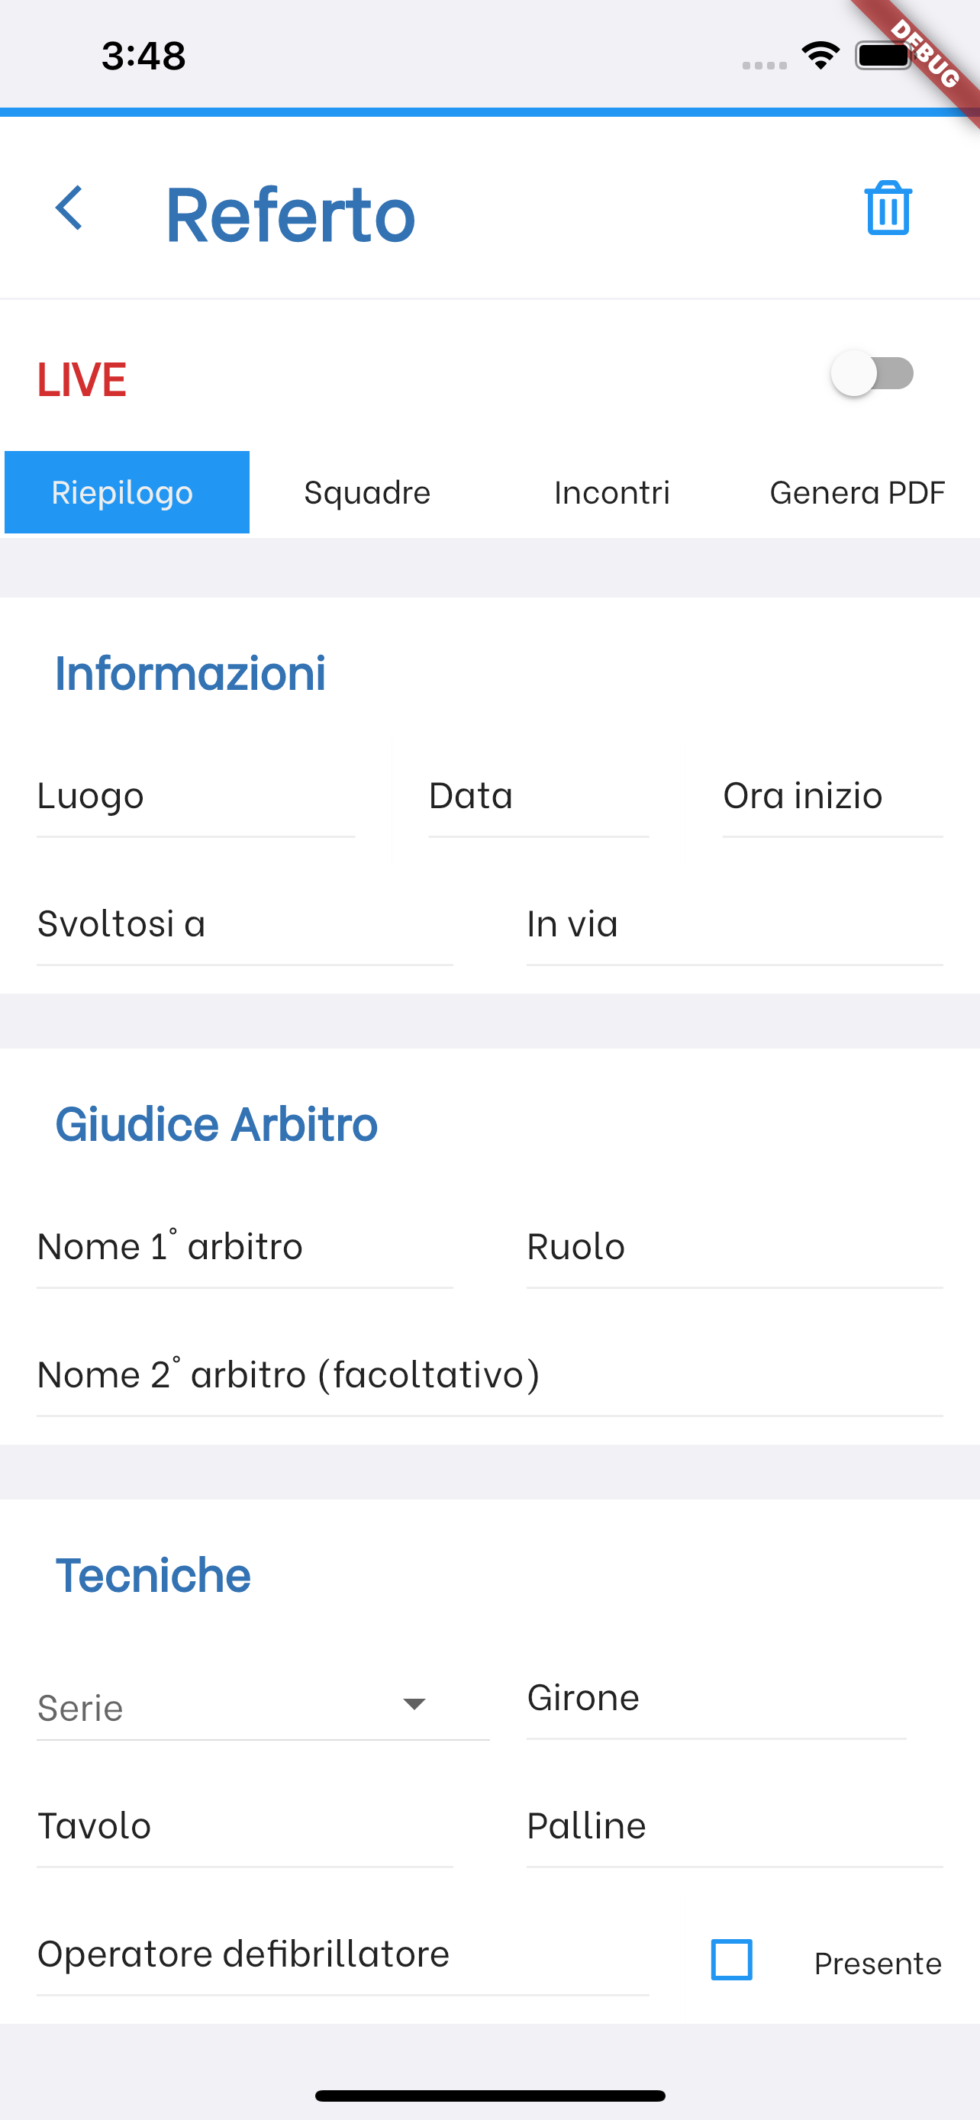Tap the trash delete icon
Screen dimensions: 980x2120
(887, 208)
